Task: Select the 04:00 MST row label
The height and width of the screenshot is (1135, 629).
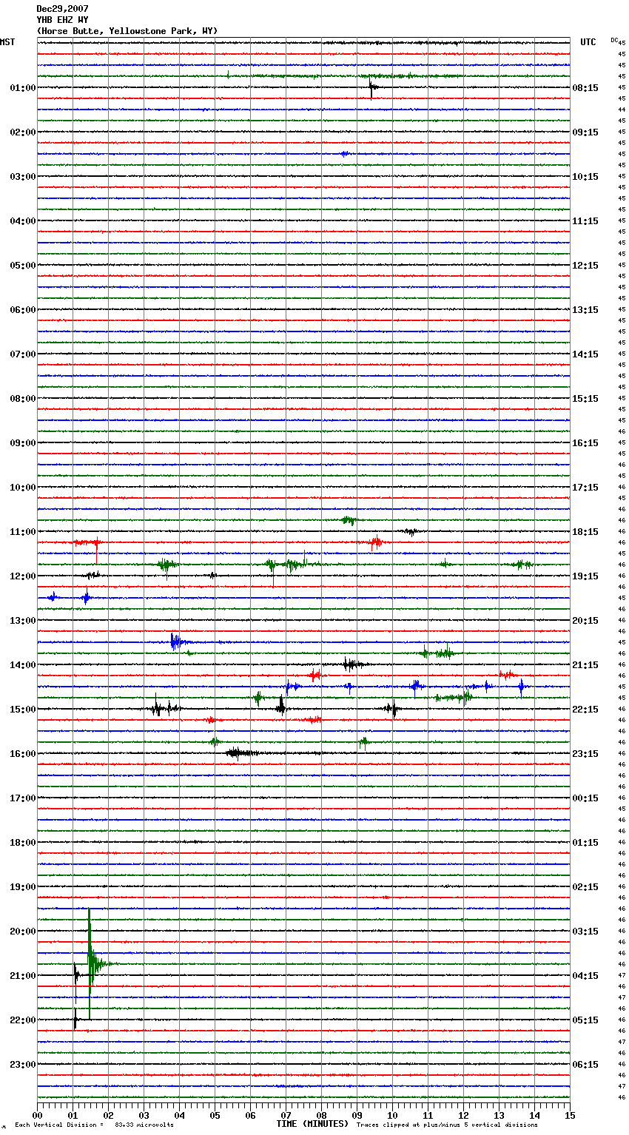Action: click(x=23, y=221)
